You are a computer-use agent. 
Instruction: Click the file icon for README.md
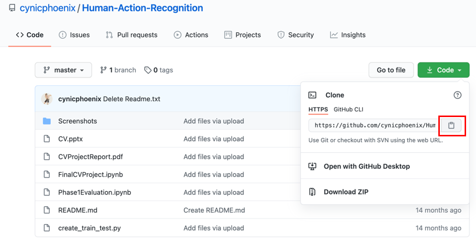(47, 210)
